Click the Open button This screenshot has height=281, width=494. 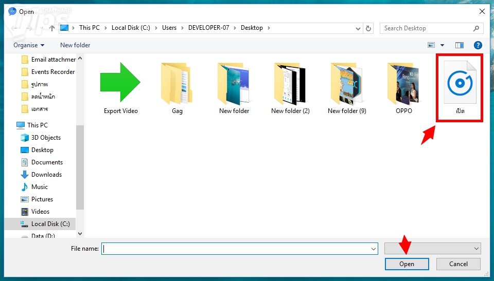pos(407,264)
